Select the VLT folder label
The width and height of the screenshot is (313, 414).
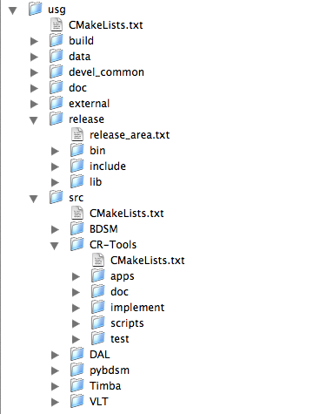pyautogui.click(x=99, y=402)
